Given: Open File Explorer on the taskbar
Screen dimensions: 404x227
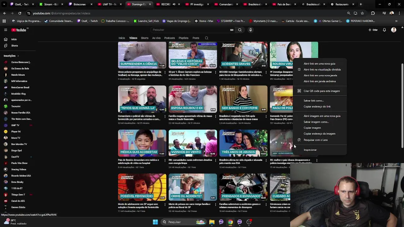Looking at the screenshot, I should (212, 222).
